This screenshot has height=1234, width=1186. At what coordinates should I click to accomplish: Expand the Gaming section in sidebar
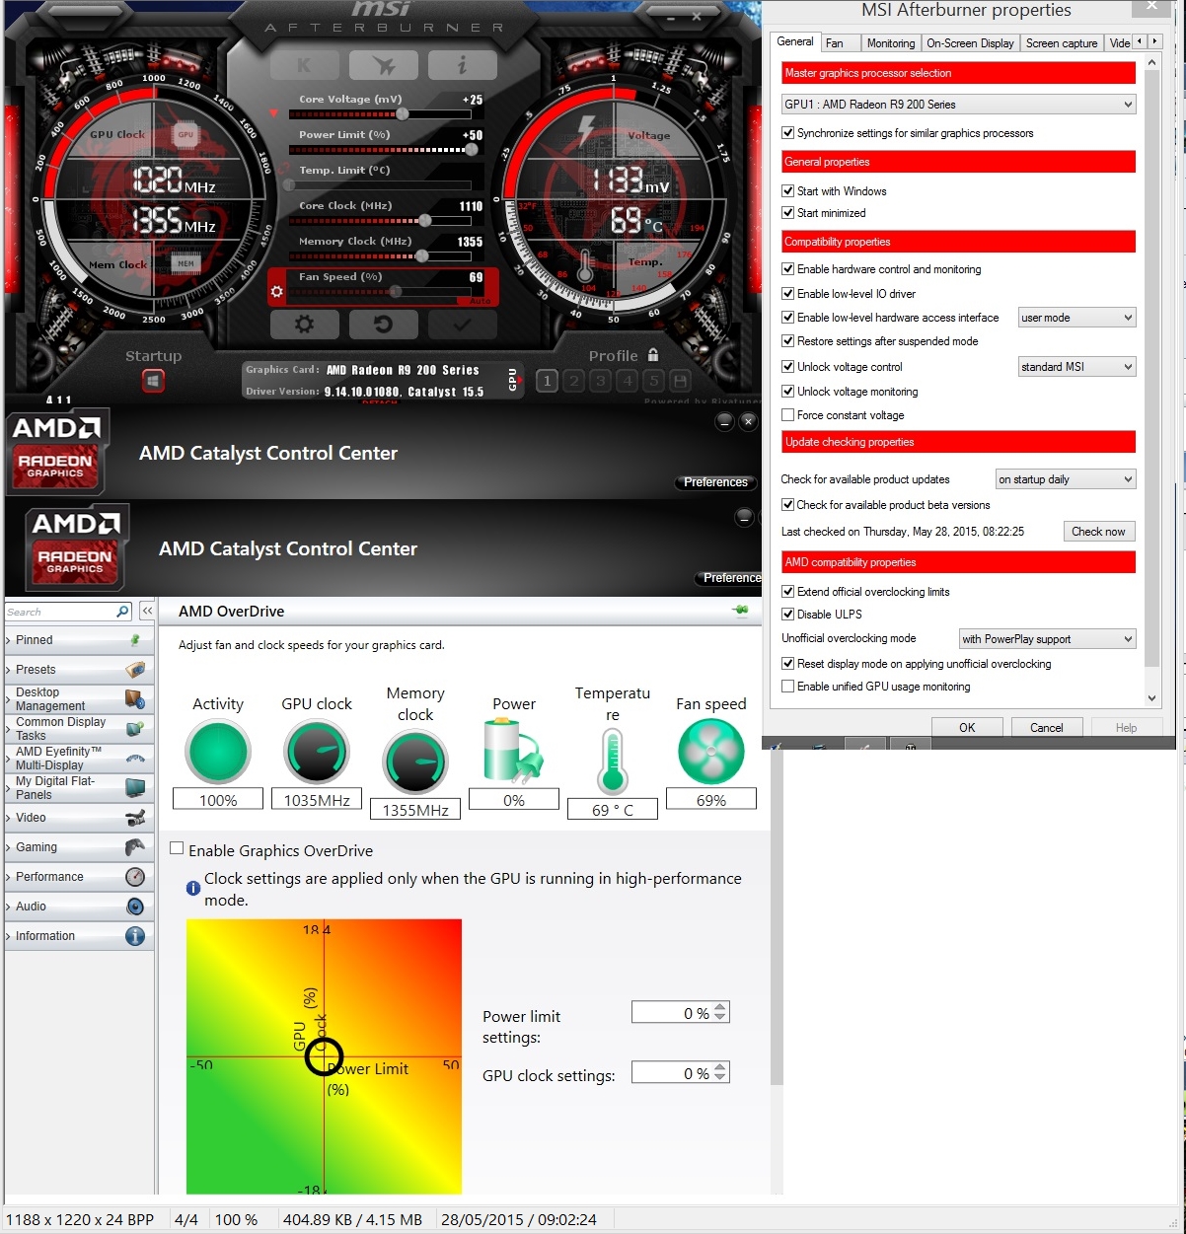77,847
